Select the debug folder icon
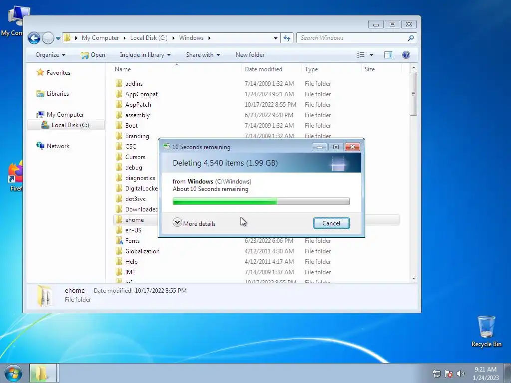Screen dimensions: 511x383 (119, 168)
